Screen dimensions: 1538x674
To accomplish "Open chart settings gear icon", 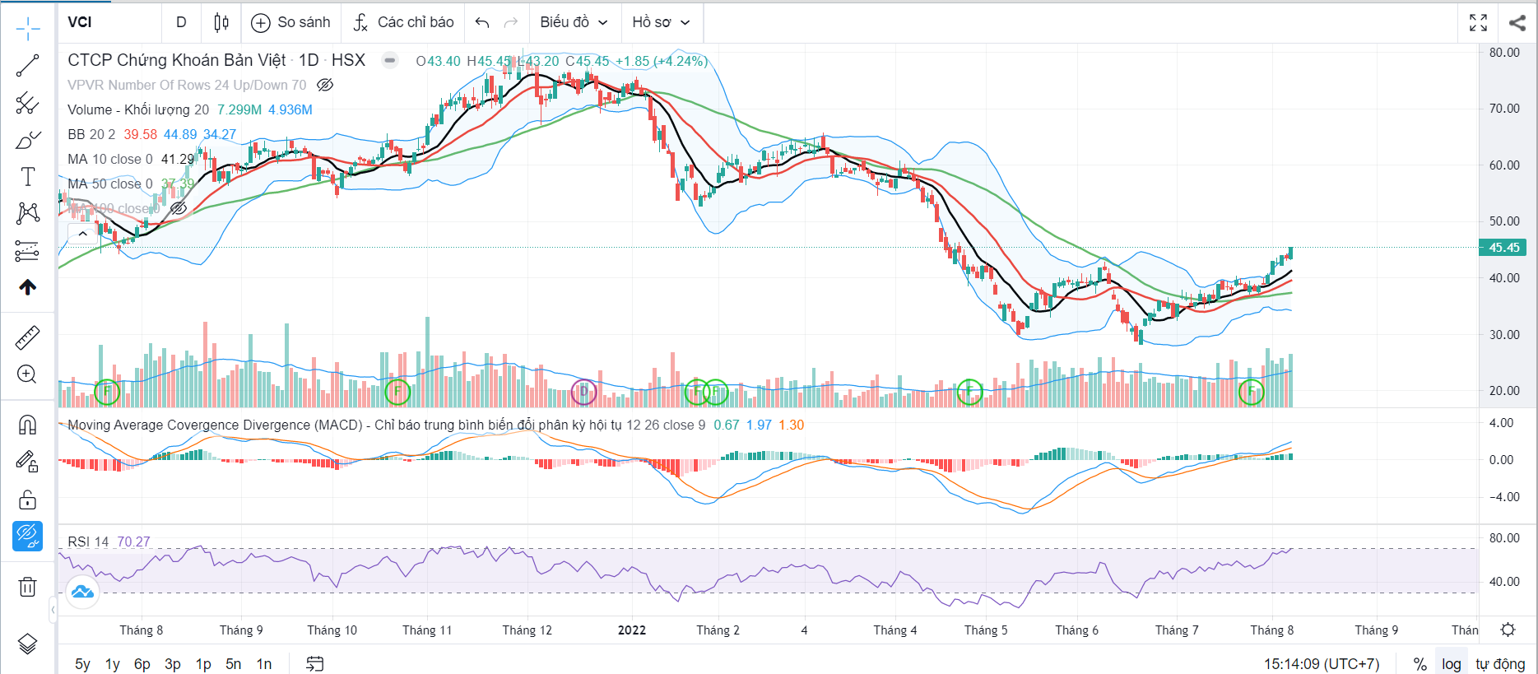I will (x=1508, y=630).
